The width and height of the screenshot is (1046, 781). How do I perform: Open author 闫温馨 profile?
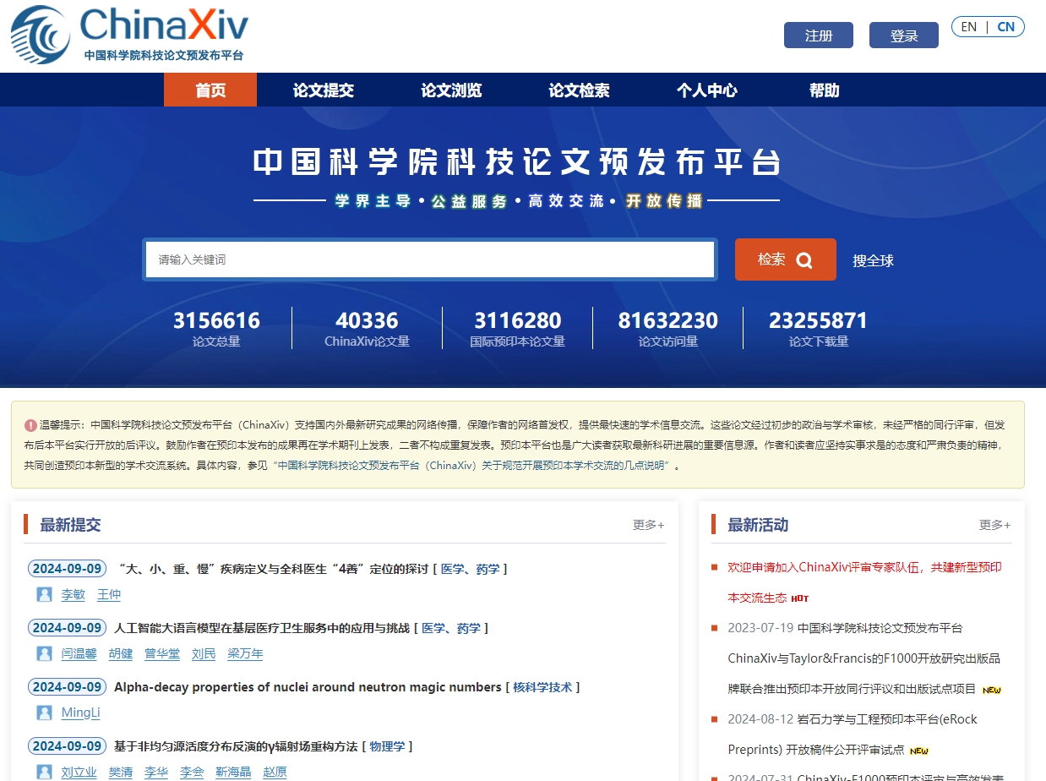point(79,654)
